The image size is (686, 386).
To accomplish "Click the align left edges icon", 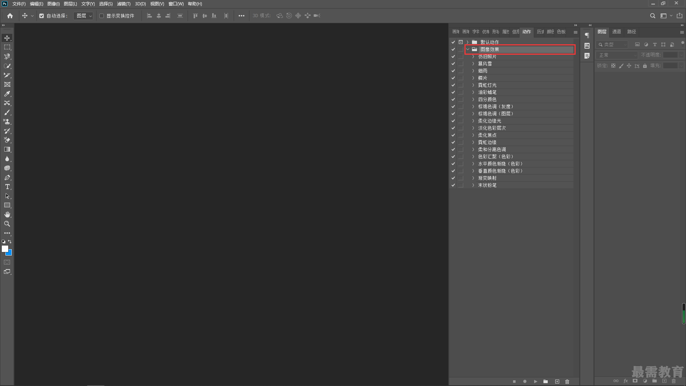I will pyautogui.click(x=149, y=16).
